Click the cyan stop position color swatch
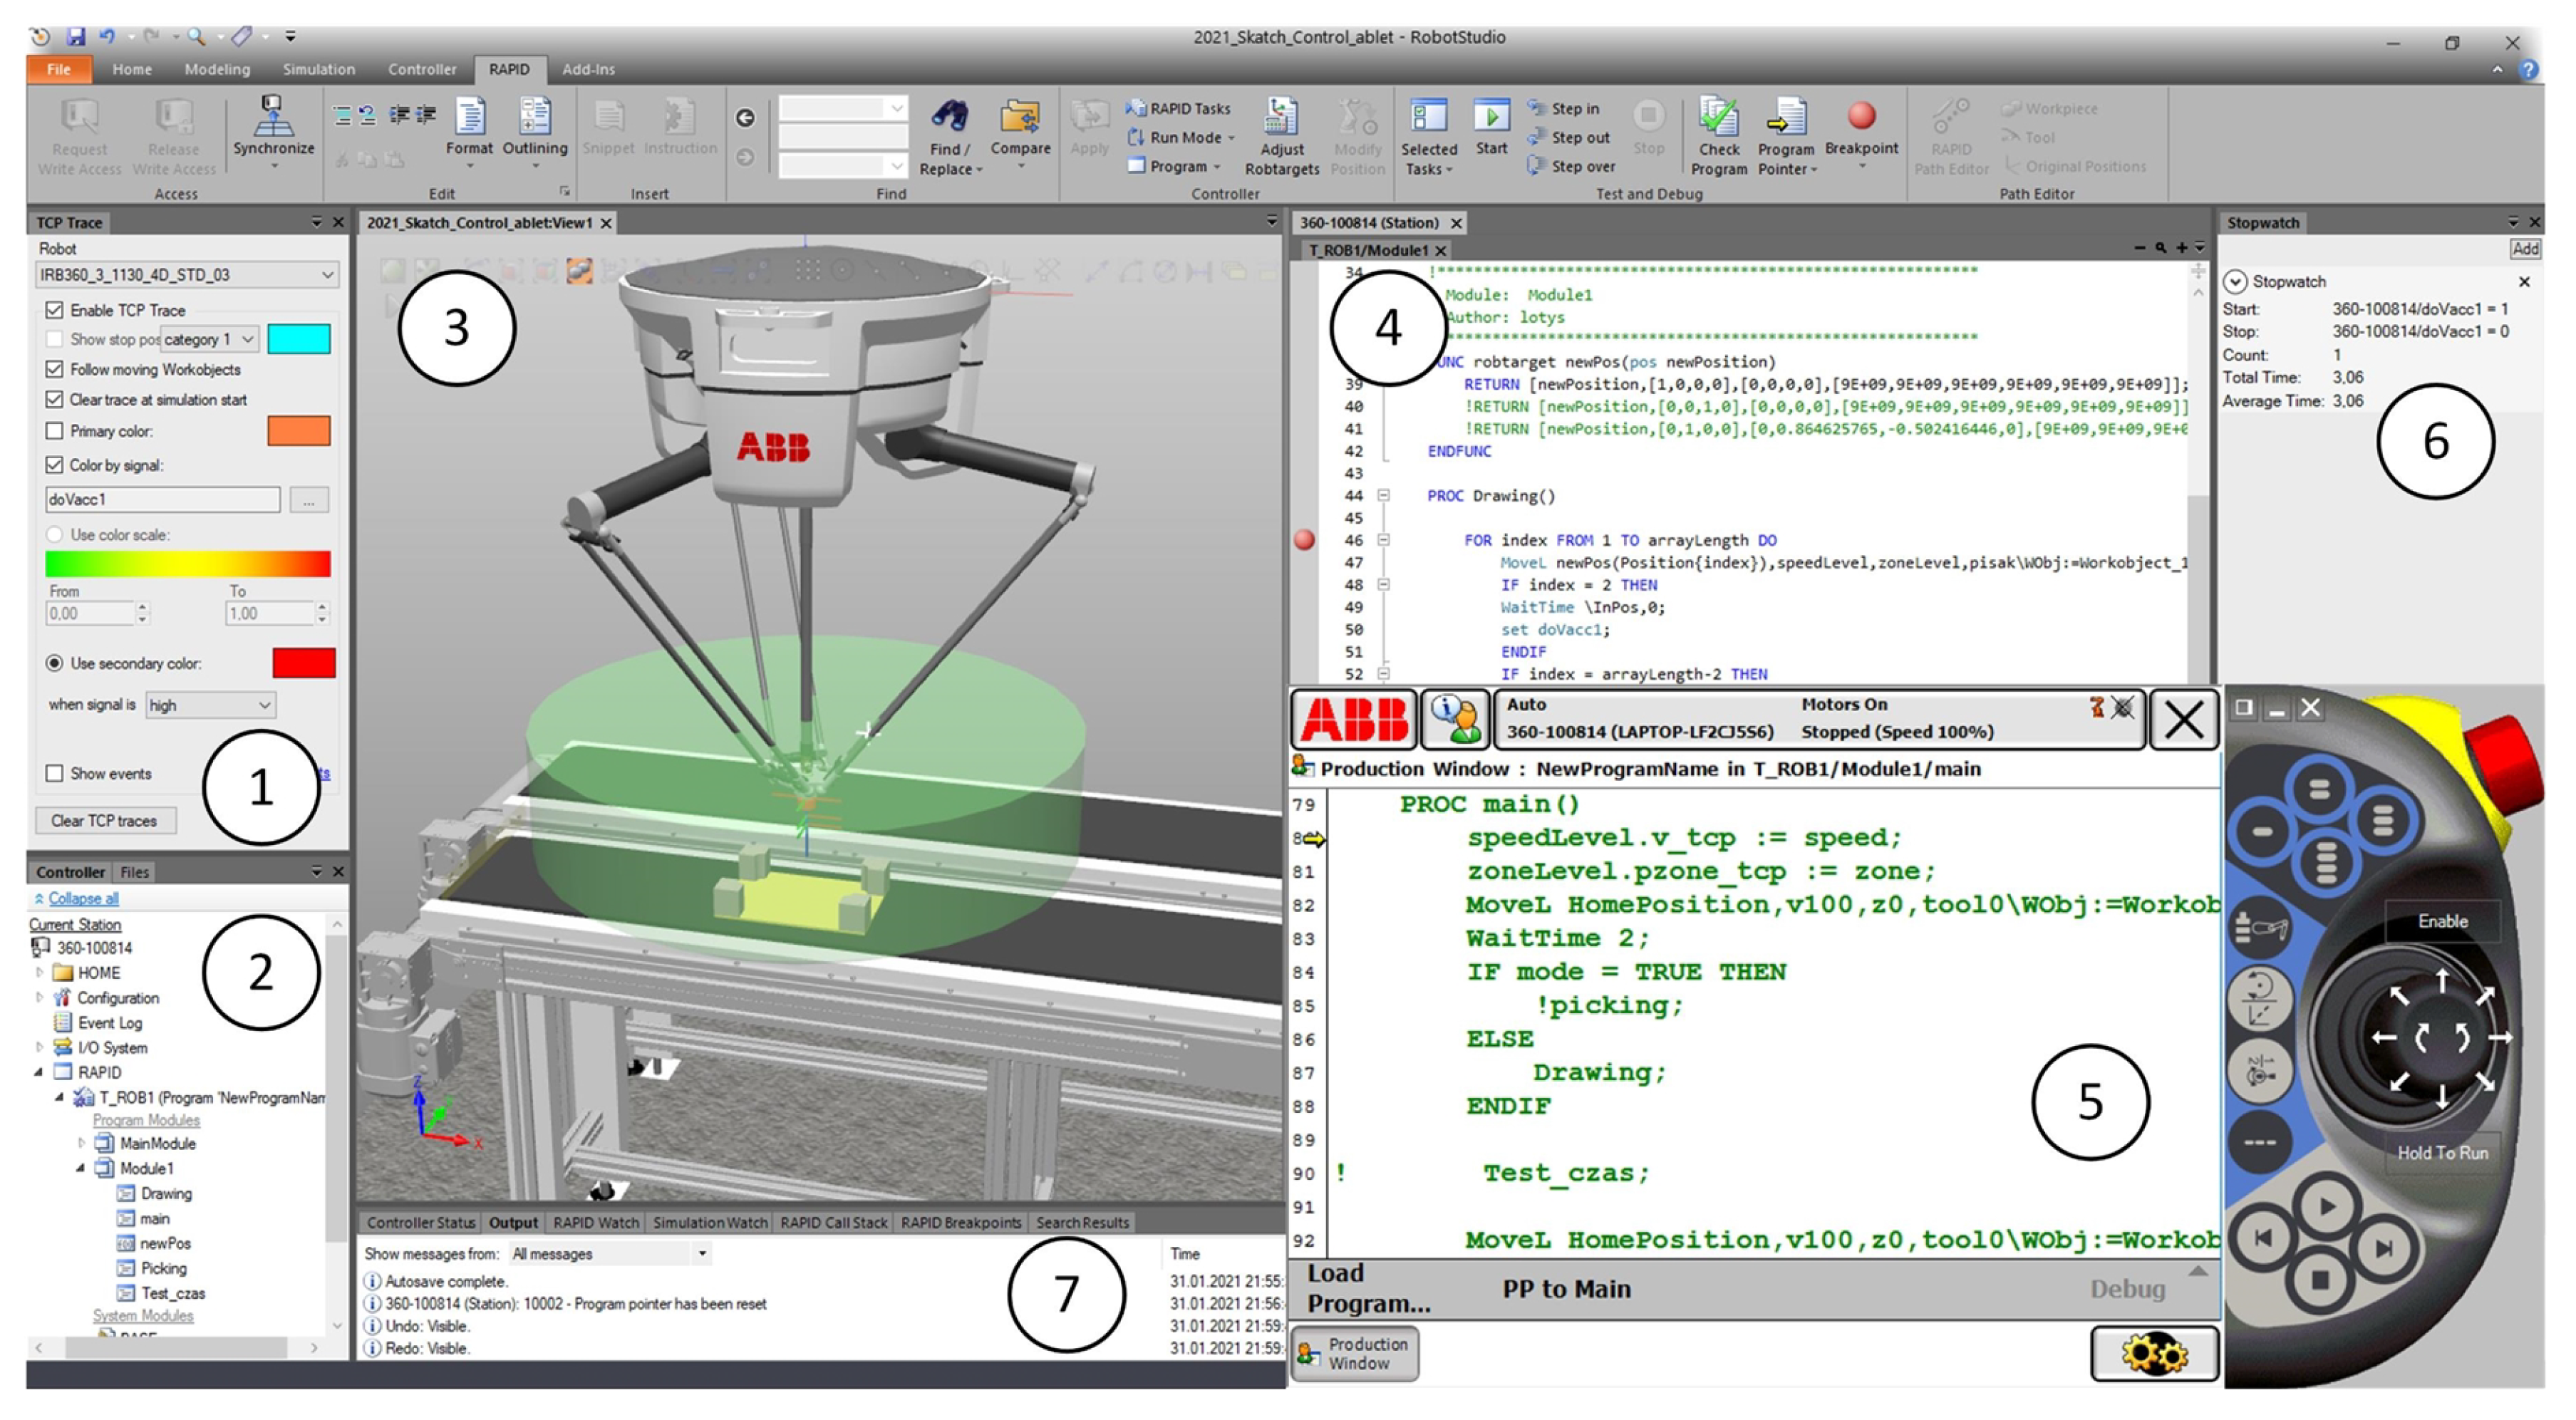Screen dimensions: 2576x1420 pos(299,339)
